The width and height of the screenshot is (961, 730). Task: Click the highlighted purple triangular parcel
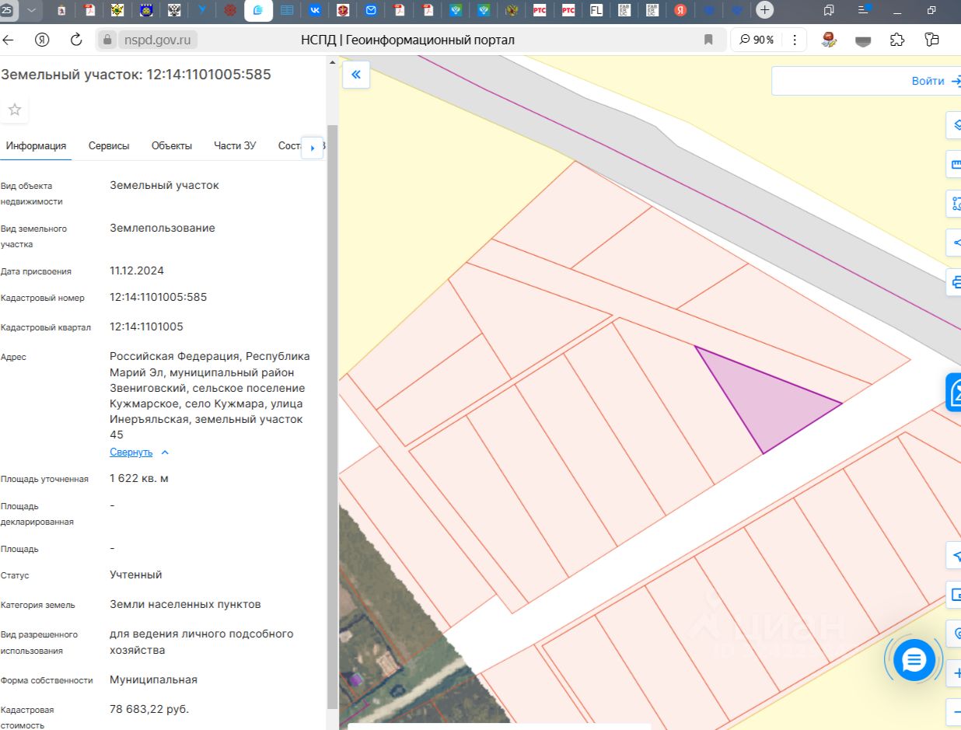coord(766,402)
